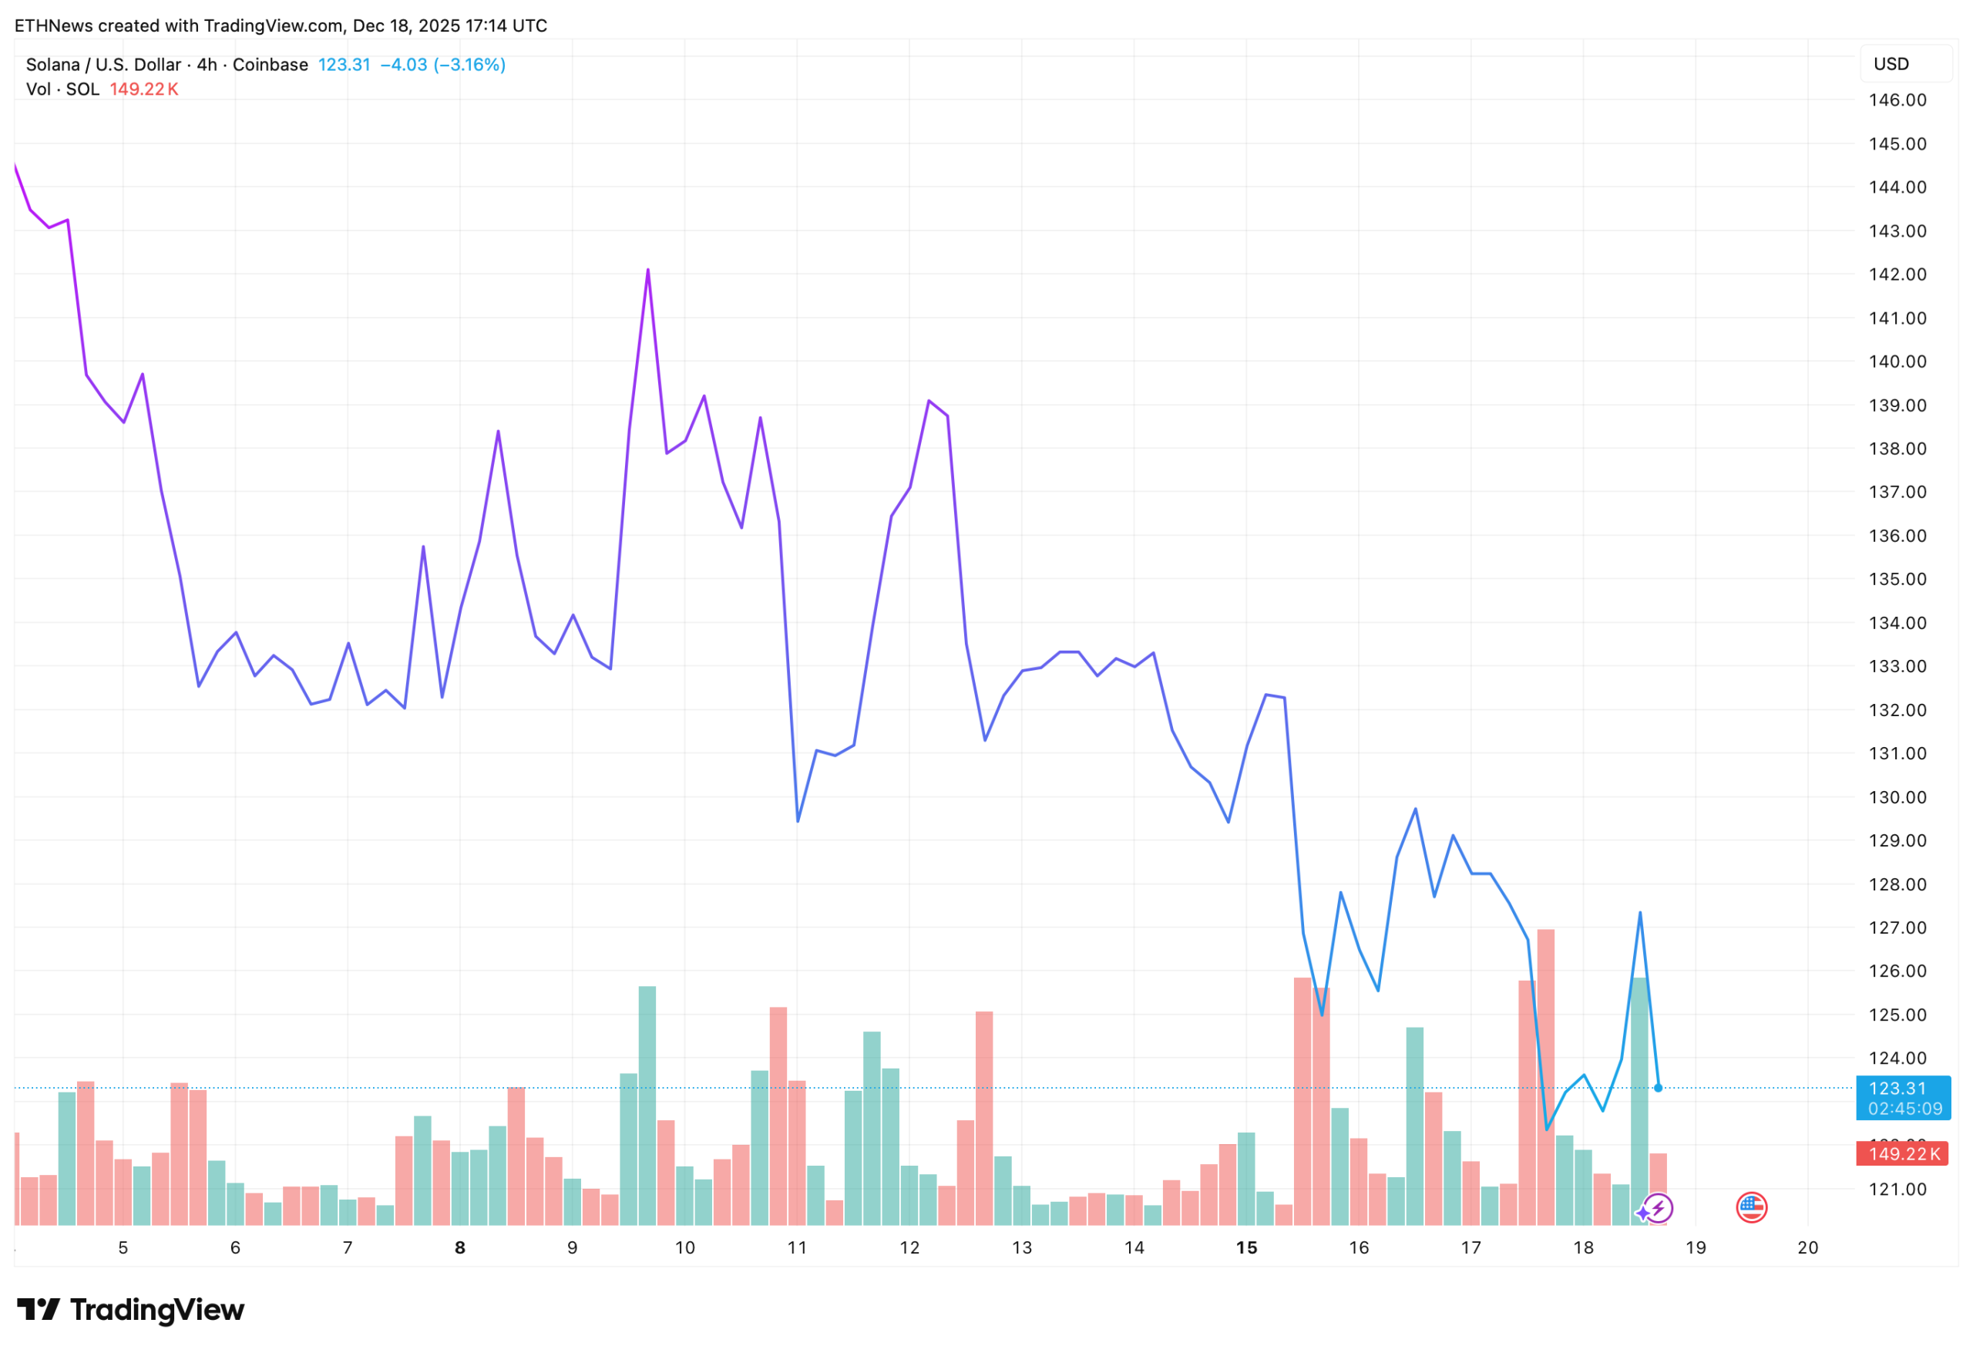Click the Coinbase exchange name in the legend
The image size is (1973, 1353).
pyautogui.click(x=270, y=65)
